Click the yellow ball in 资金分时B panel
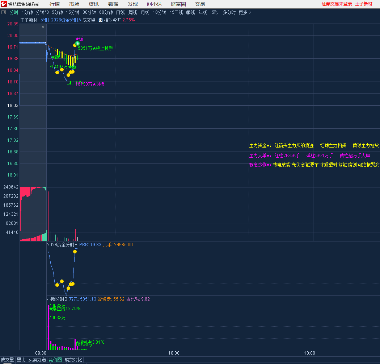 [x=75, y=251]
